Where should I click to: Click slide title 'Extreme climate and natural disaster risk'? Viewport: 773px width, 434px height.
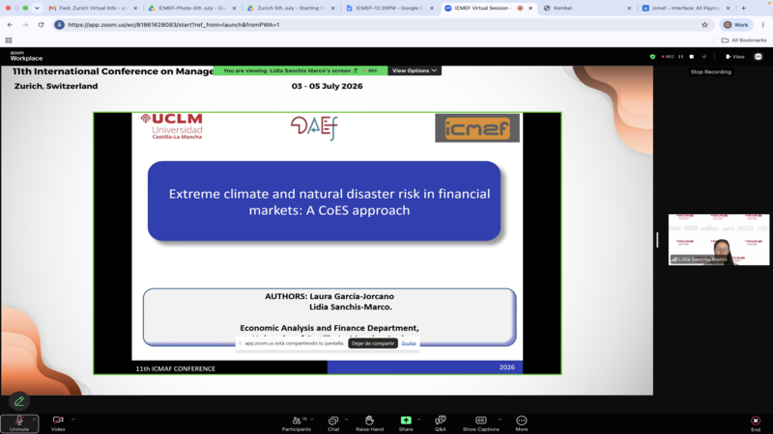coord(329,202)
